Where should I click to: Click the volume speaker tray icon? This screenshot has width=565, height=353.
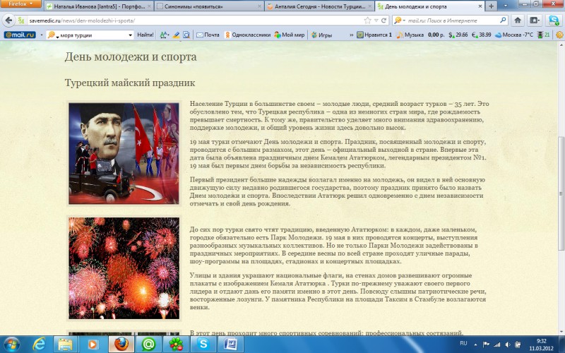pyautogui.click(x=507, y=345)
